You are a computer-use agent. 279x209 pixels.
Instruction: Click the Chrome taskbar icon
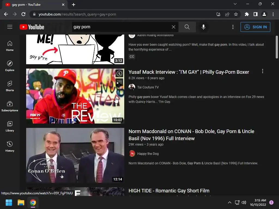pyautogui.click(x=33, y=202)
